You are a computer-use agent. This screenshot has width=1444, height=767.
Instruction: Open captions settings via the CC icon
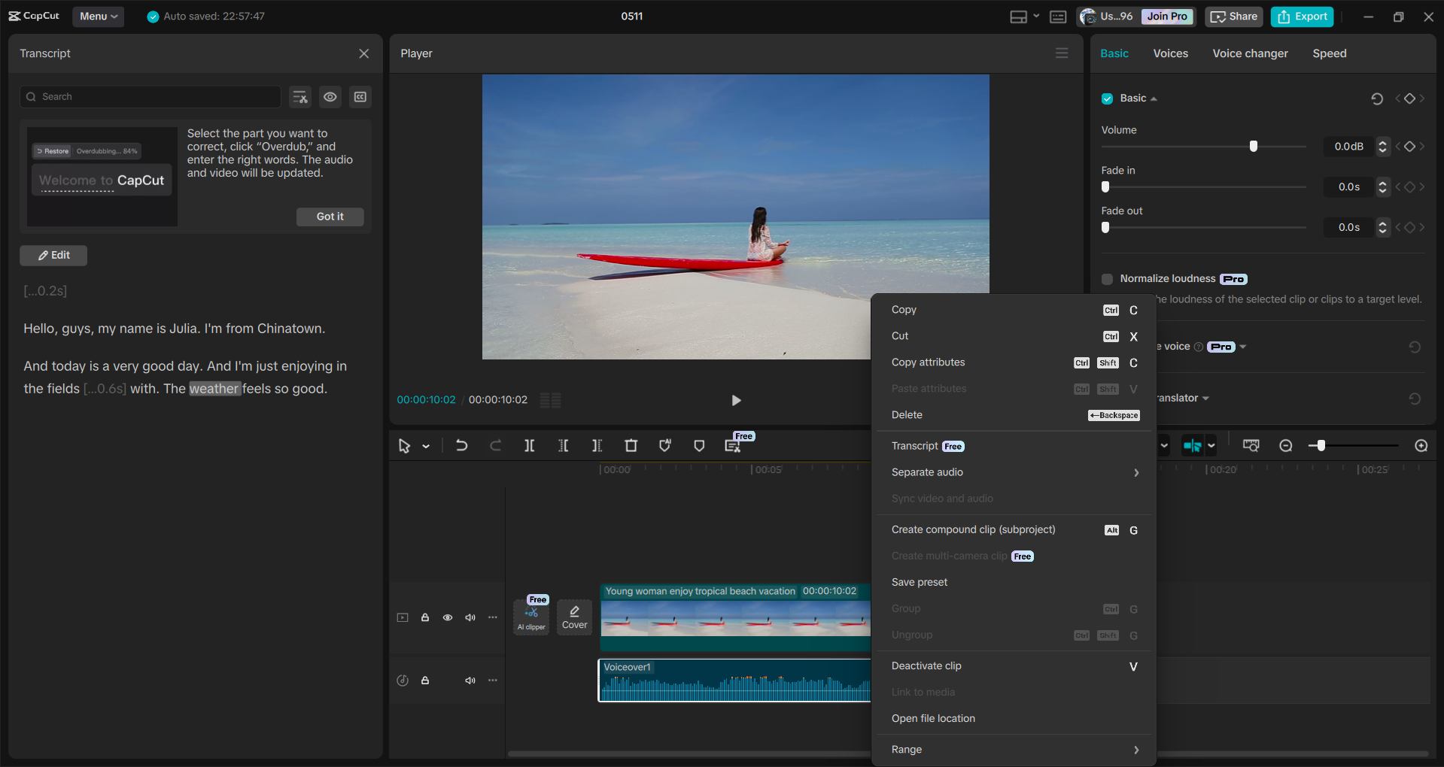tap(360, 97)
